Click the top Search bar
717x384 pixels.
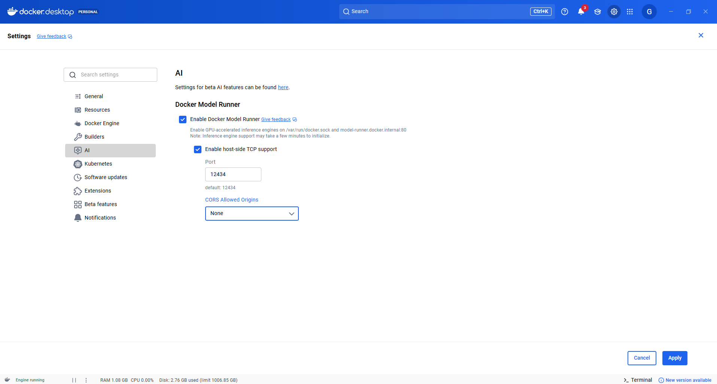(447, 12)
